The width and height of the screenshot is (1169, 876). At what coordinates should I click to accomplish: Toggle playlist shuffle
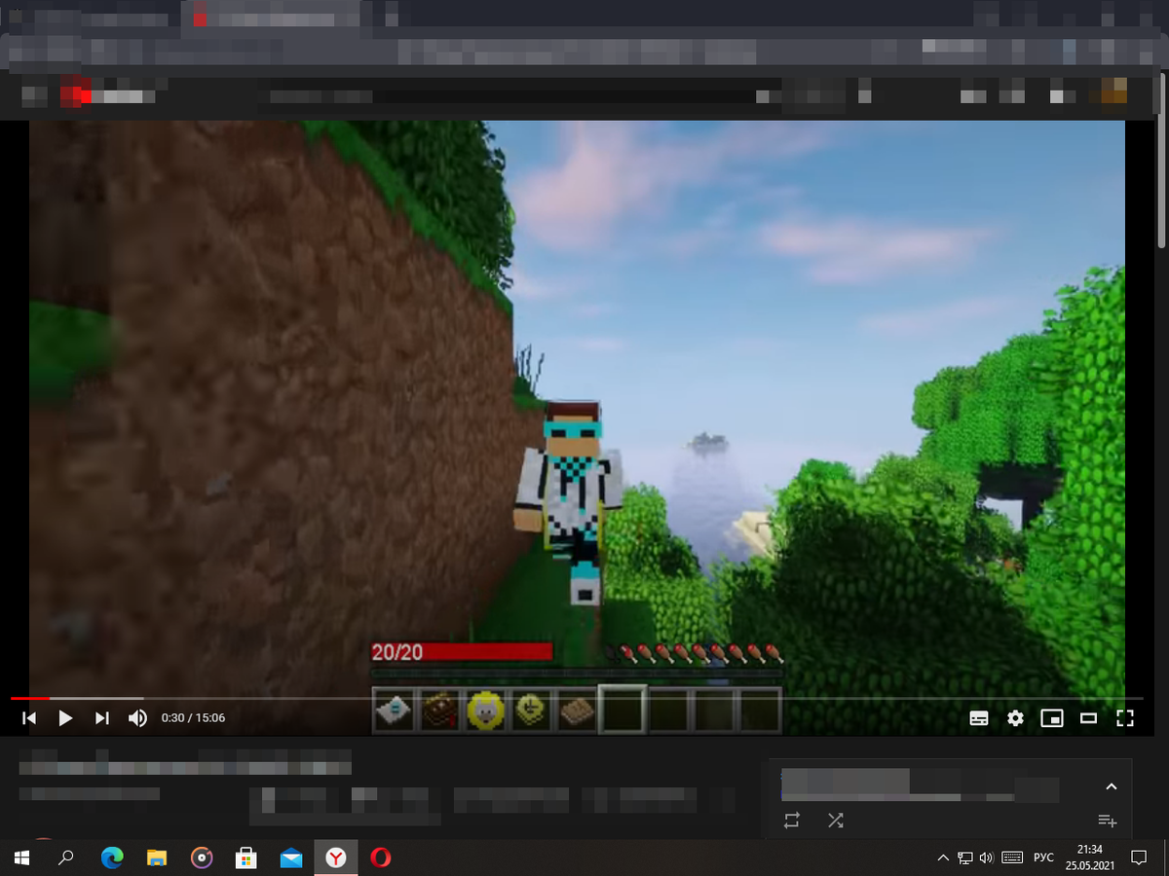click(x=835, y=820)
